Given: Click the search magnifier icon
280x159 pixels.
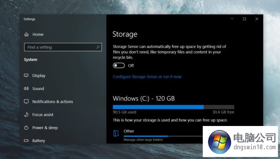Looking at the screenshot, I should [98, 47].
